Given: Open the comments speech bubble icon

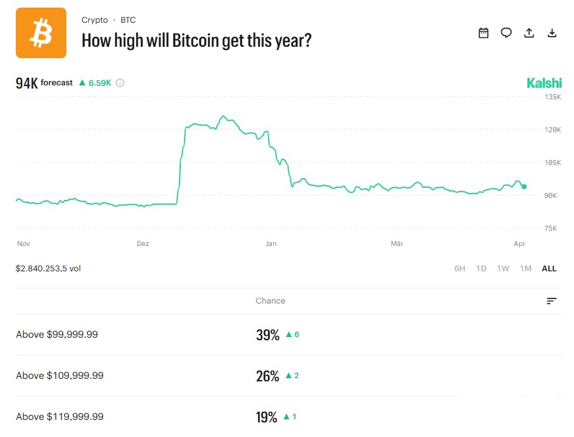Looking at the screenshot, I should point(506,33).
